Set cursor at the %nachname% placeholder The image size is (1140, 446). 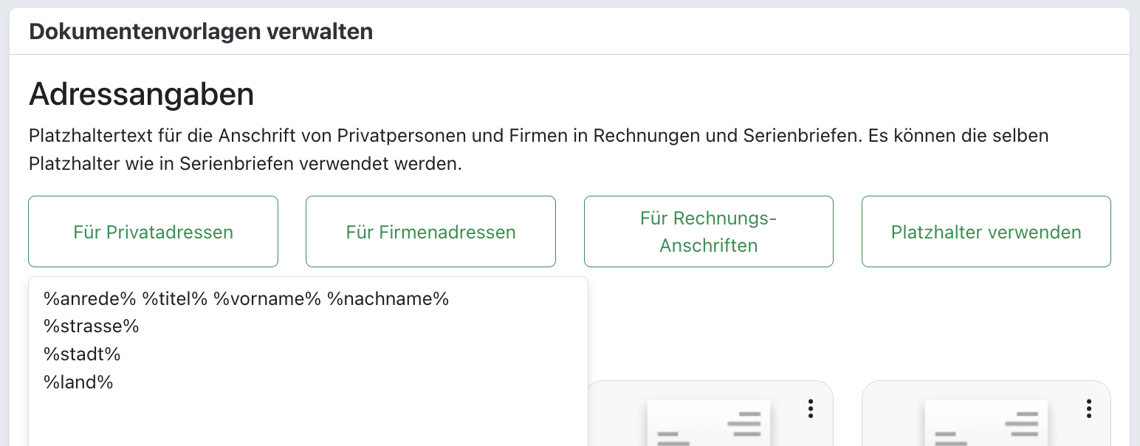[x=388, y=299]
